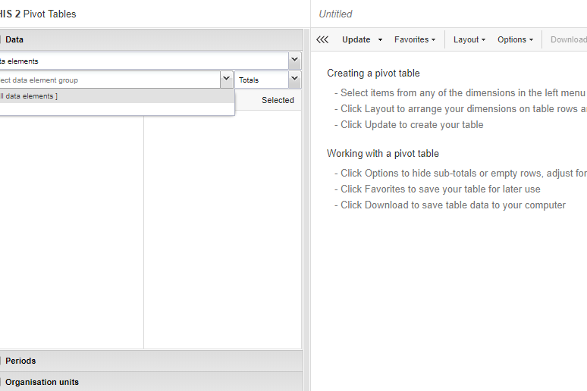Click the Totals dropdown arrow

[x=294, y=80]
